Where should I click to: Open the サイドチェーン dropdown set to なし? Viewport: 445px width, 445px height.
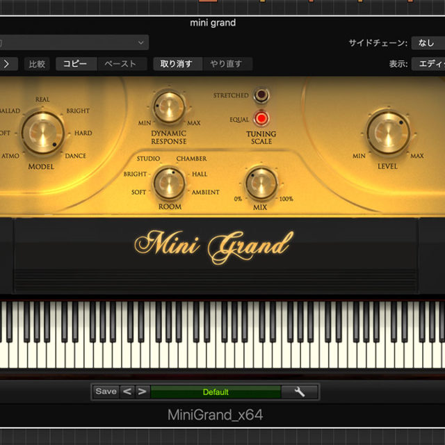click(x=428, y=43)
